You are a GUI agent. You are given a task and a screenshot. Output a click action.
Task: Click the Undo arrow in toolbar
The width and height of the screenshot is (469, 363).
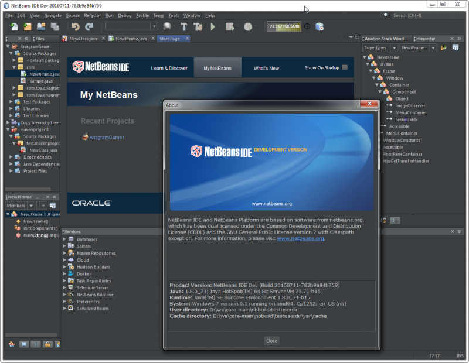pyautogui.click(x=75, y=26)
